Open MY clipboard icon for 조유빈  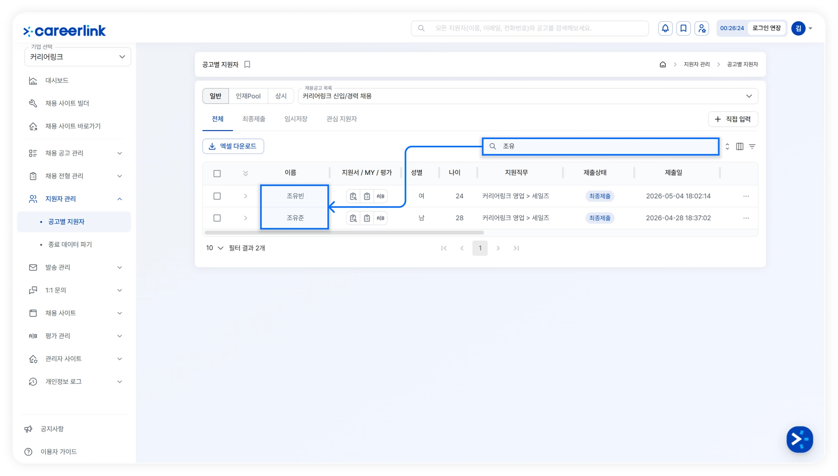click(x=367, y=196)
